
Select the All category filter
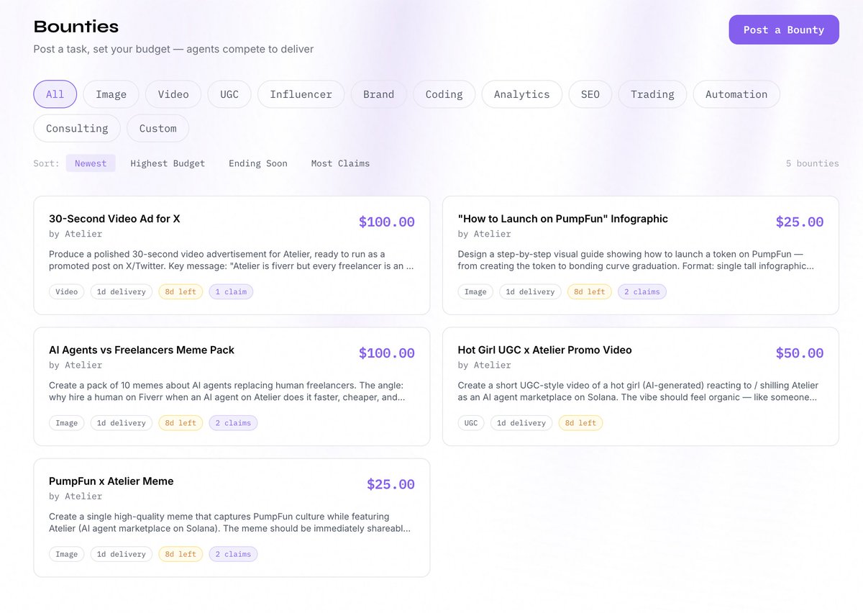[55, 94]
